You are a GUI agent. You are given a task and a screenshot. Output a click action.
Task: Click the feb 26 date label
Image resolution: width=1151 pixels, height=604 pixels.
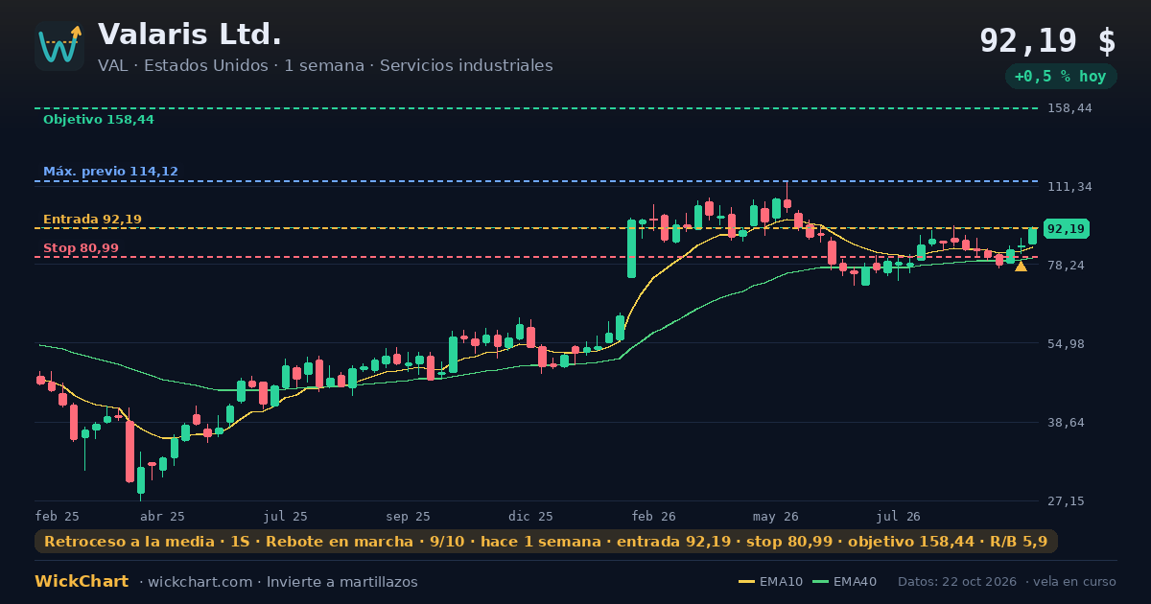[x=654, y=517]
